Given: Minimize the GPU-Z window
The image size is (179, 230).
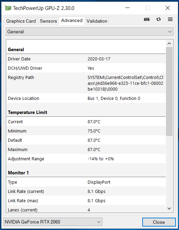Looking at the screenshot, I should tap(127, 8).
